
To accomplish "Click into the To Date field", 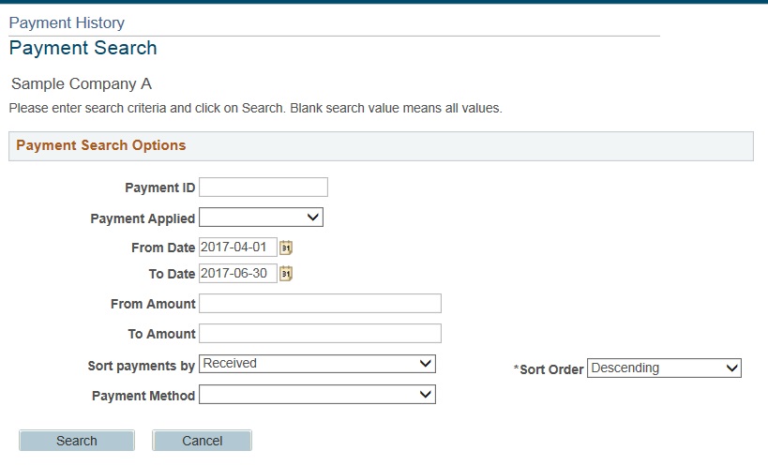I will (238, 273).
